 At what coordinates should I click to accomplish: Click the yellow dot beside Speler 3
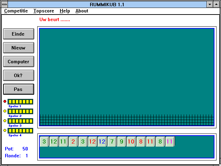[5, 121]
